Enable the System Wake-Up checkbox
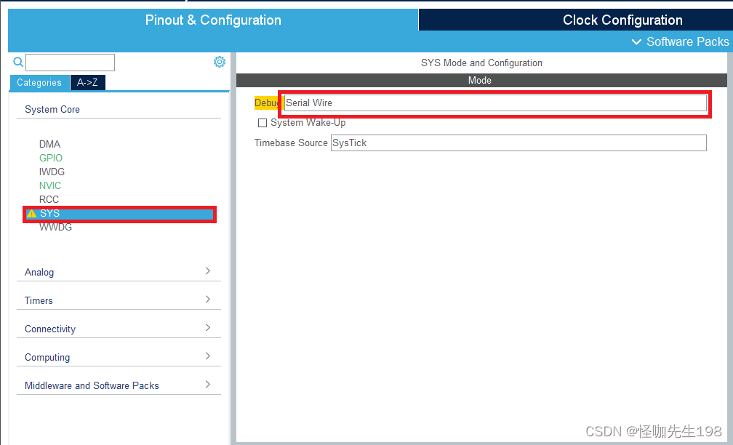The image size is (733, 445). pyautogui.click(x=263, y=123)
